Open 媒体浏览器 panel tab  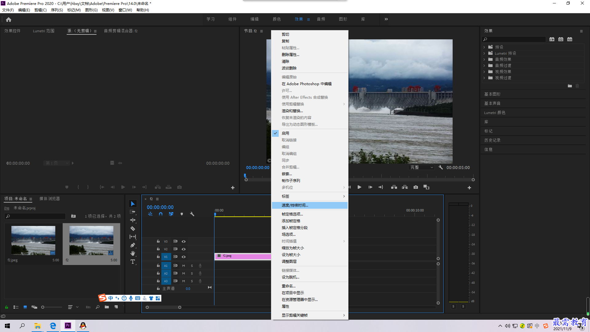(49, 199)
